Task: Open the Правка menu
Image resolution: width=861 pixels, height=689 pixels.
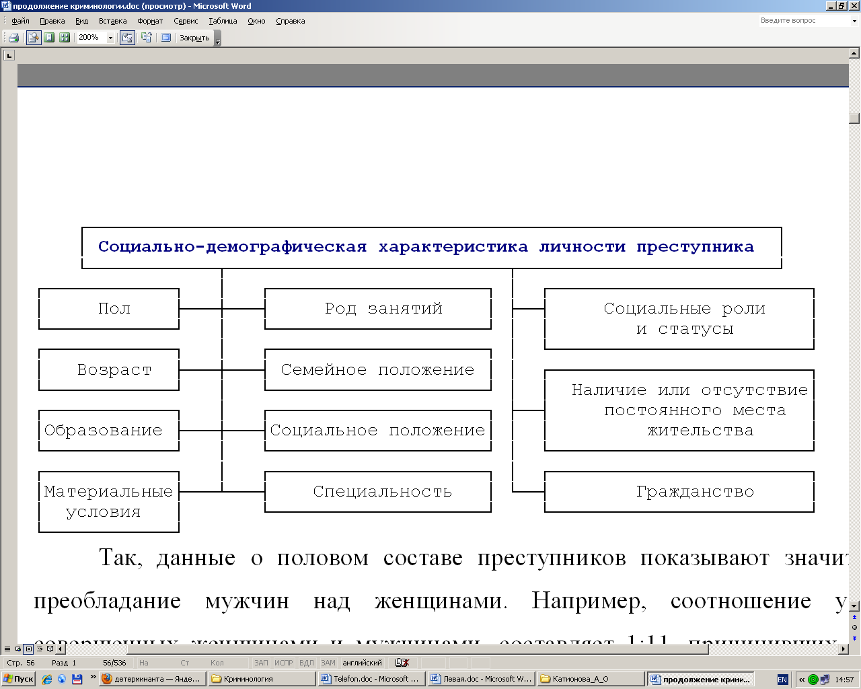Action: point(52,21)
